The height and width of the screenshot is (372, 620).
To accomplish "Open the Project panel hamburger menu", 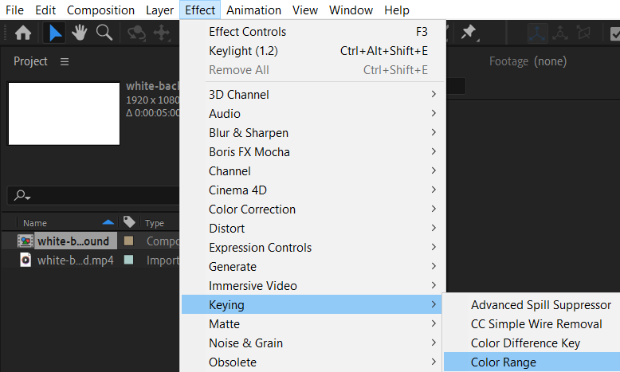I will point(65,61).
